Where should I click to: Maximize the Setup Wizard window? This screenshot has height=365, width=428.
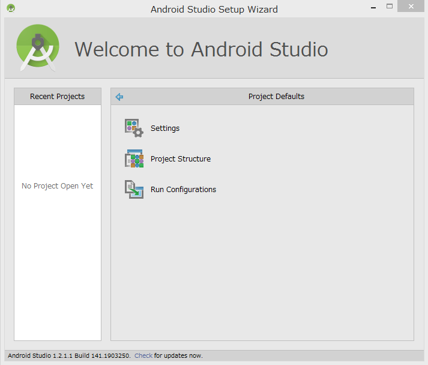tap(390, 6)
